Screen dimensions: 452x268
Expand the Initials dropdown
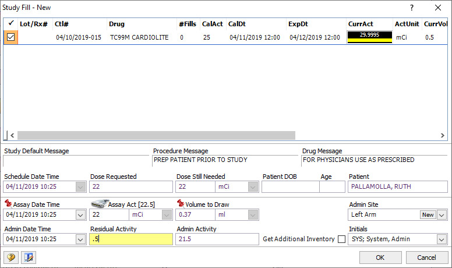pyautogui.click(x=442, y=239)
